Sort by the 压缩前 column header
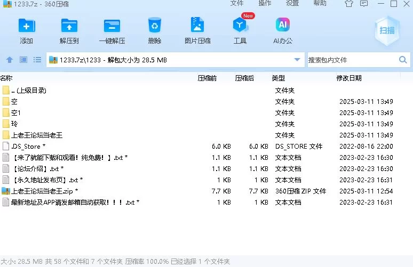The image size is (413, 267). [x=207, y=78]
